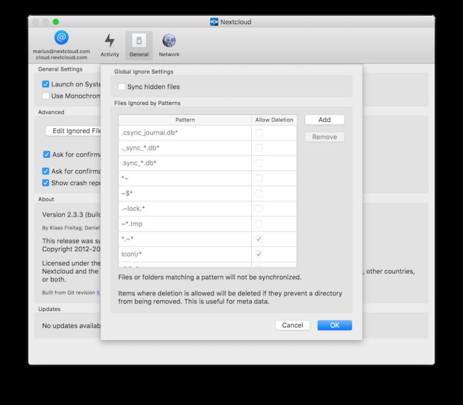Enable Sync hidden files checkbox
Viewport: 463px width, 405px height.
pos(122,87)
